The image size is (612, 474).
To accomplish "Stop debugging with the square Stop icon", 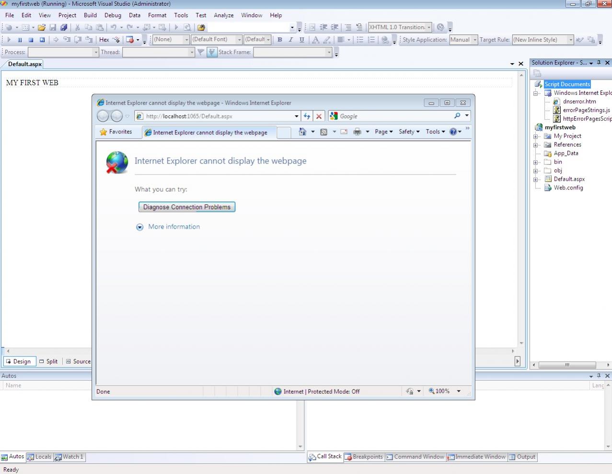I will pyautogui.click(x=31, y=40).
